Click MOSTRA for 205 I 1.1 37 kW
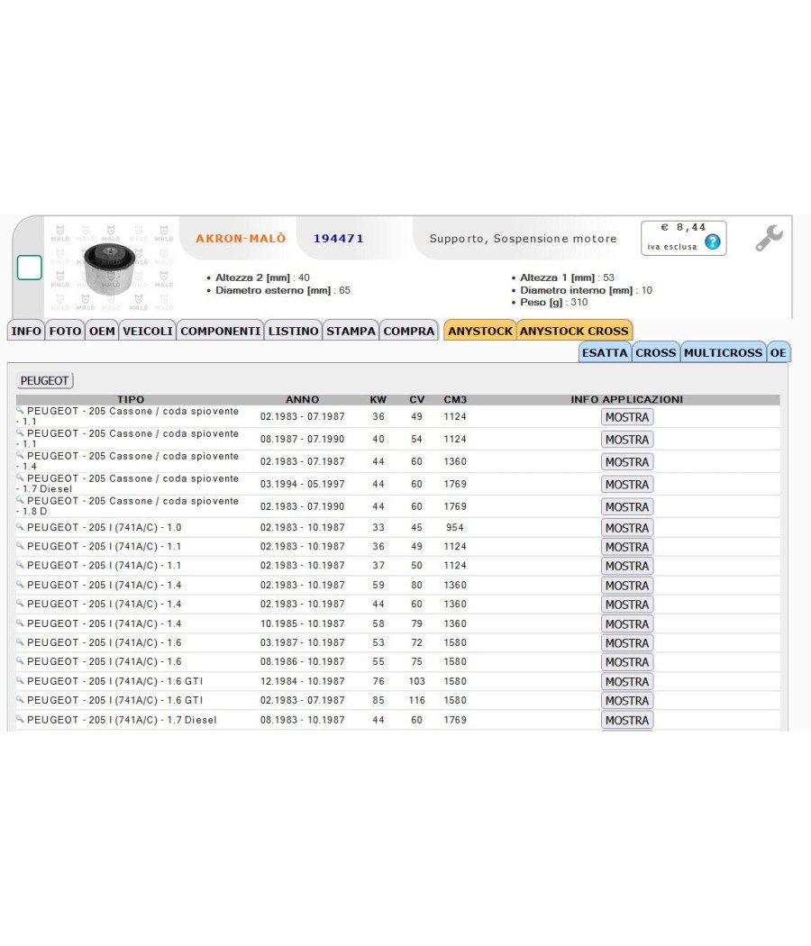This screenshot has height=946, width=811. tap(627, 566)
